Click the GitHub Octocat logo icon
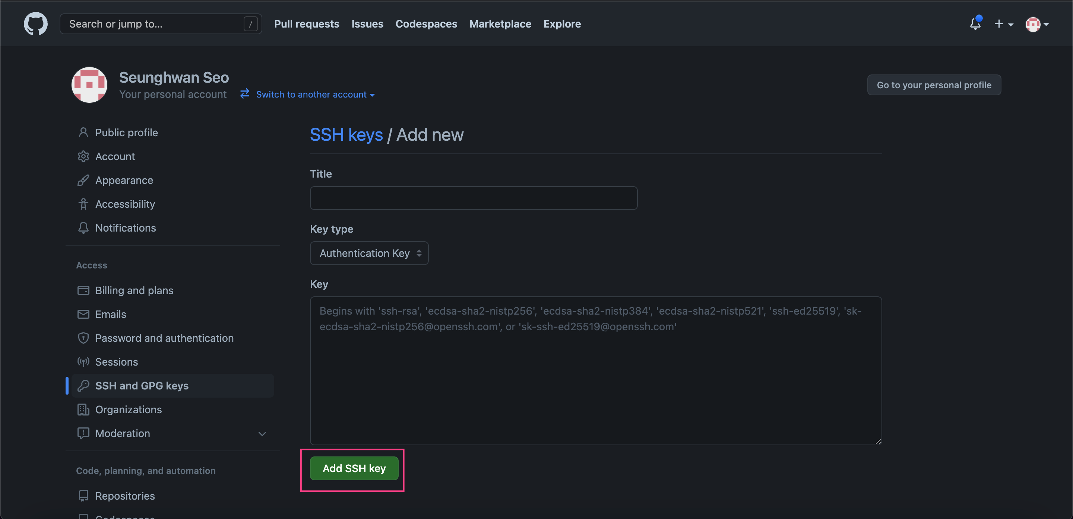 pos(35,24)
